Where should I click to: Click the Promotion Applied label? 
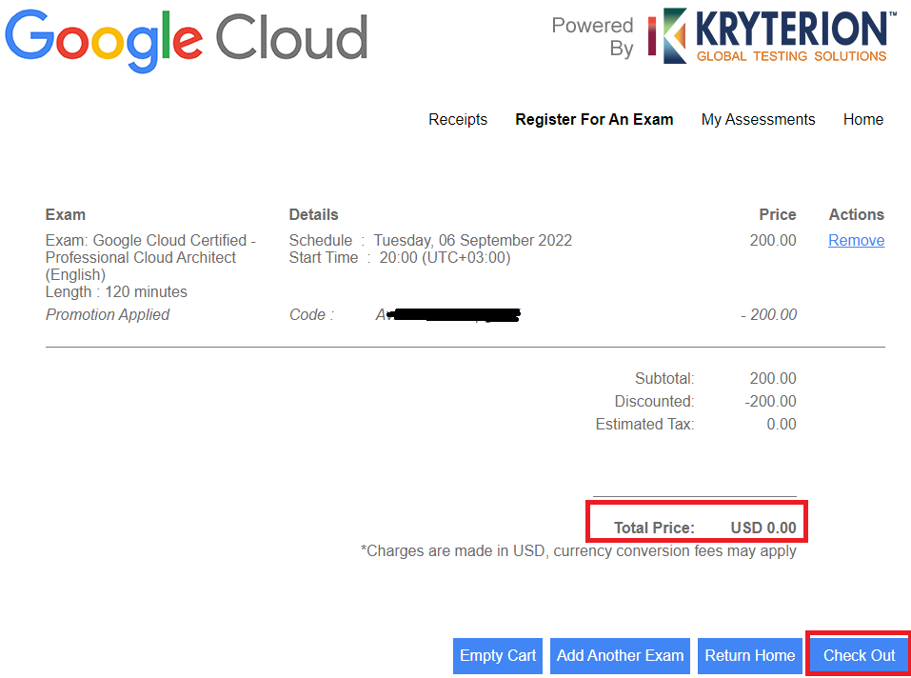pyautogui.click(x=108, y=314)
